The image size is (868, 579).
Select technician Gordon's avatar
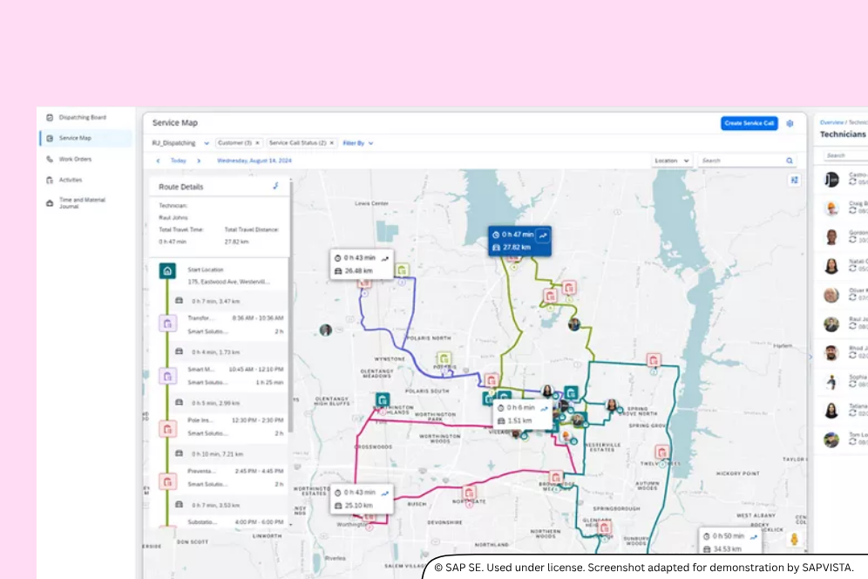(x=831, y=237)
